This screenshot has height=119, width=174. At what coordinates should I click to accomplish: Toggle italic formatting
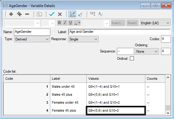65,23
